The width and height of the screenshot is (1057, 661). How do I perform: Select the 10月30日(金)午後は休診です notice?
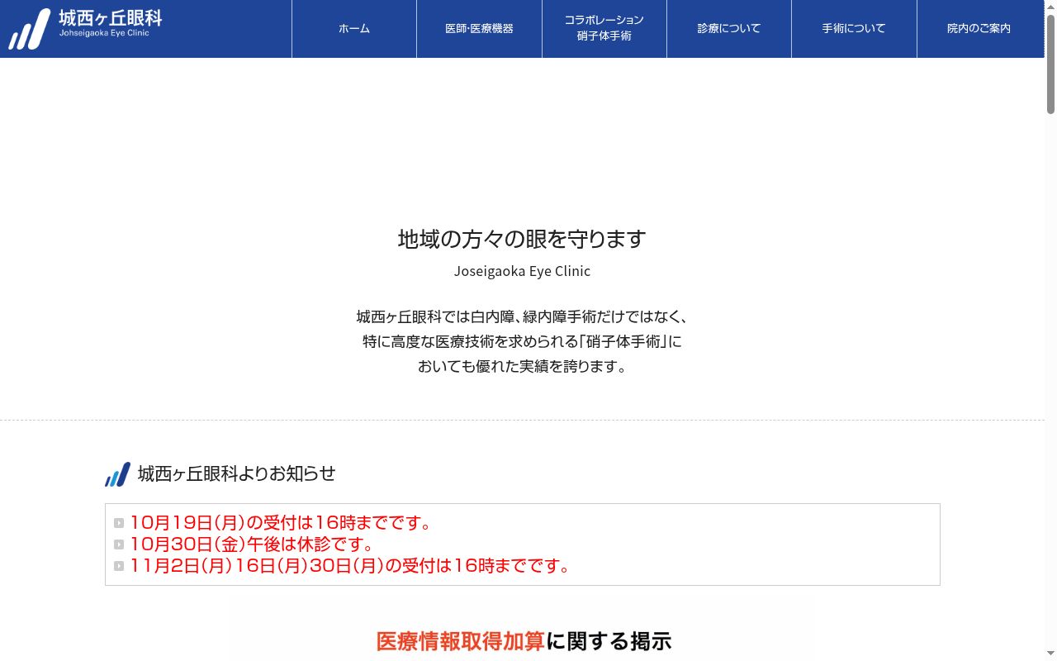tap(253, 544)
